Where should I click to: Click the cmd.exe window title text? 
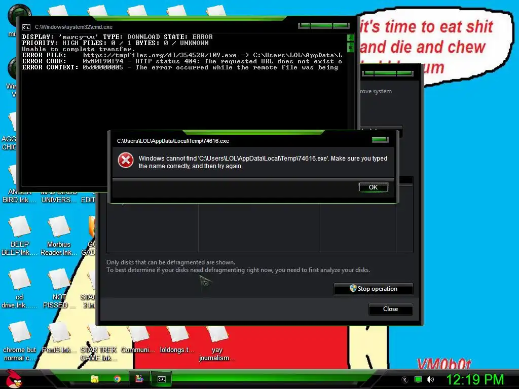(73, 27)
